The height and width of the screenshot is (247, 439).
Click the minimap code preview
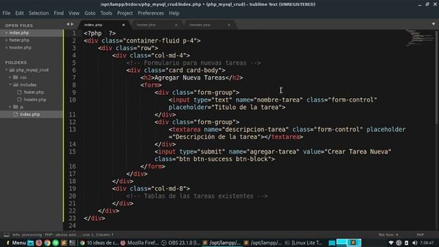[x=419, y=38]
